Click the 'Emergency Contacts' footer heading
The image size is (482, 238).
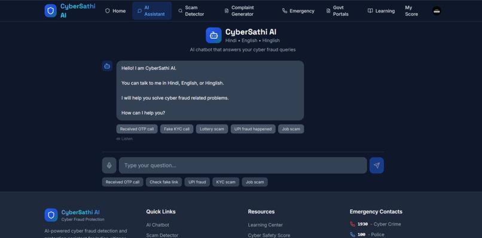376,212
